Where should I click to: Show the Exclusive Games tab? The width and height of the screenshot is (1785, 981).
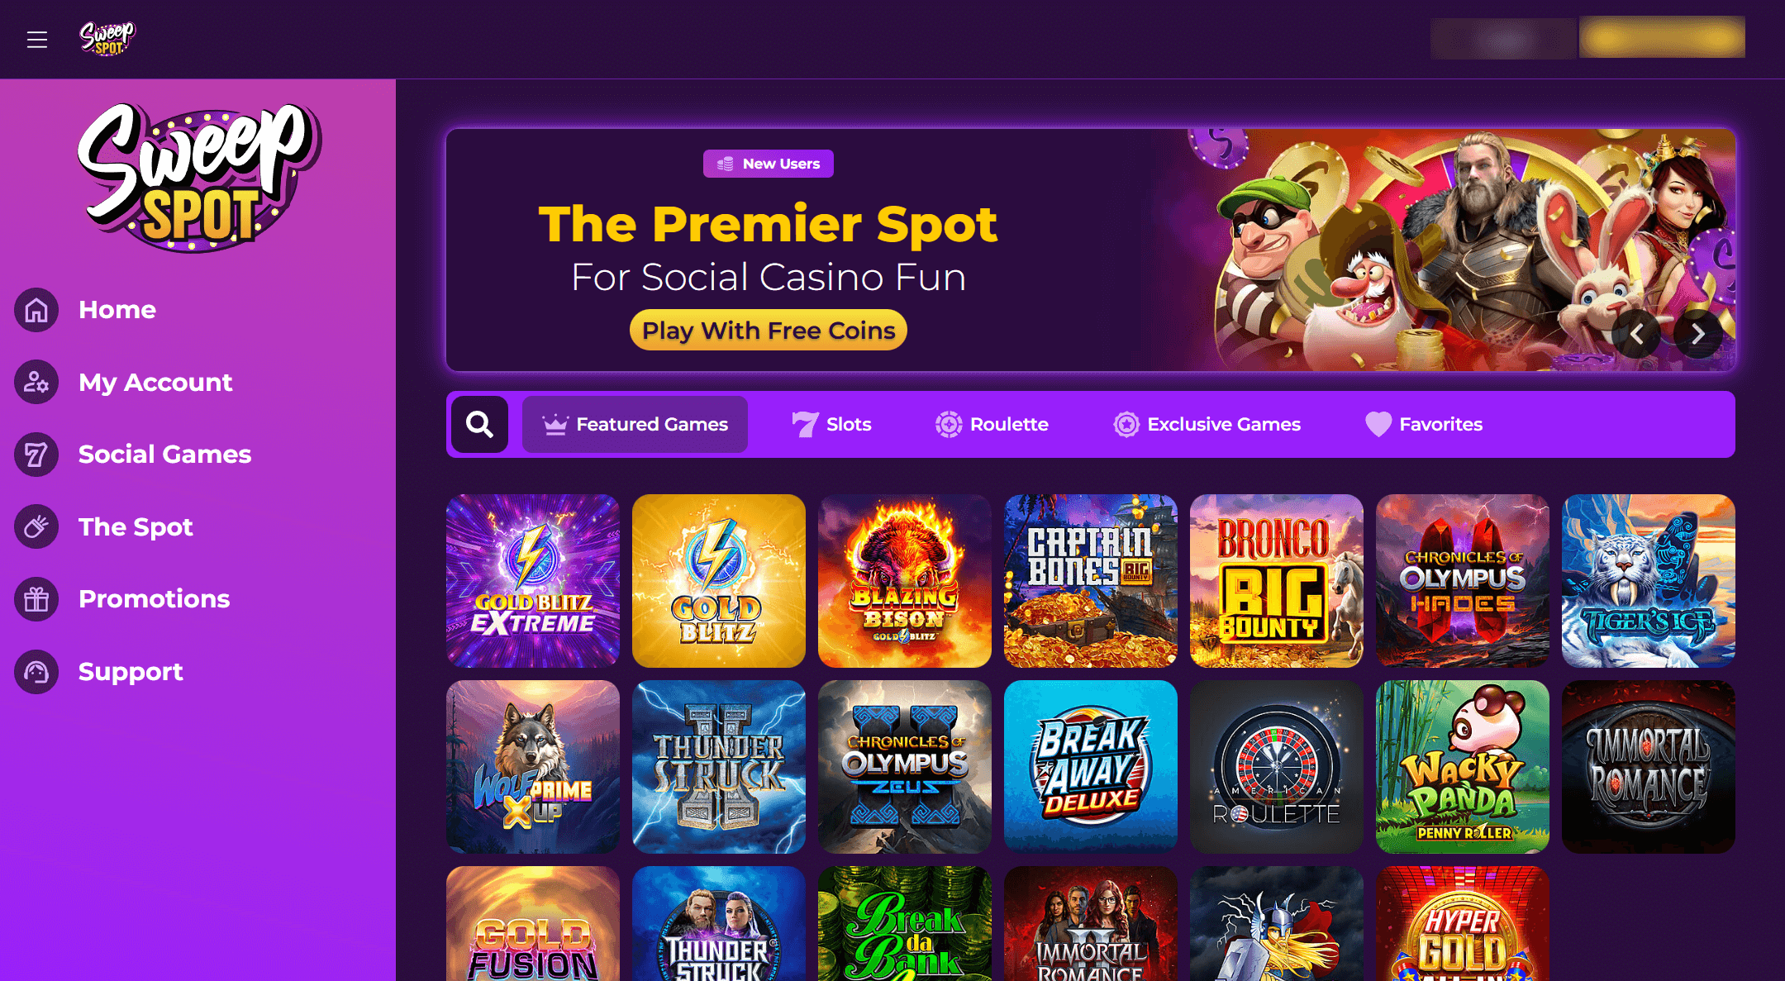(x=1207, y=424)
